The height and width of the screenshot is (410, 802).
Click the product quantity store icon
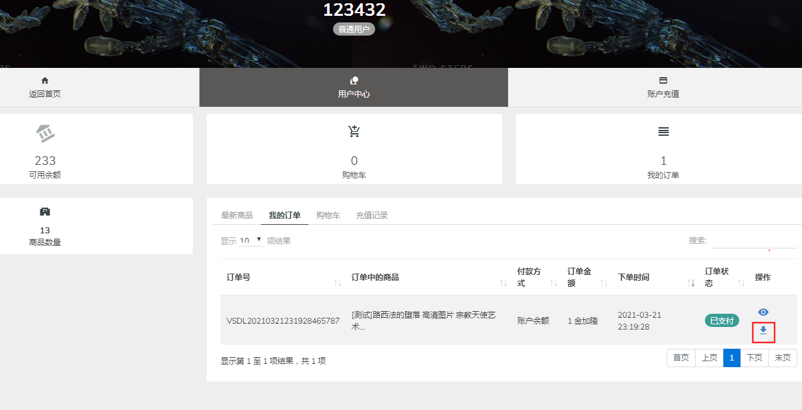coord(45,212)
